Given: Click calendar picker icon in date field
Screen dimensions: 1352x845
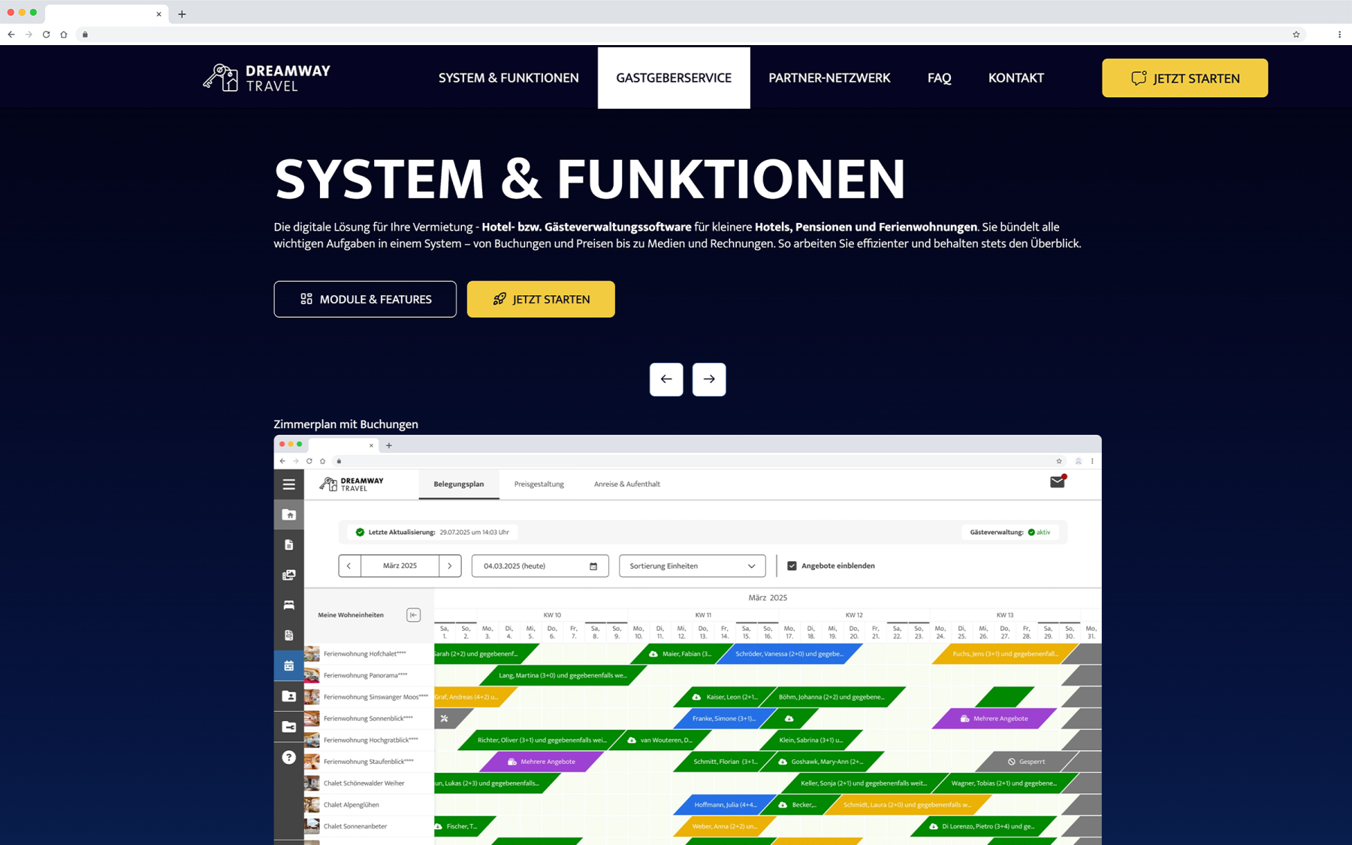Looking at the screenshot, I should (593, 566).
